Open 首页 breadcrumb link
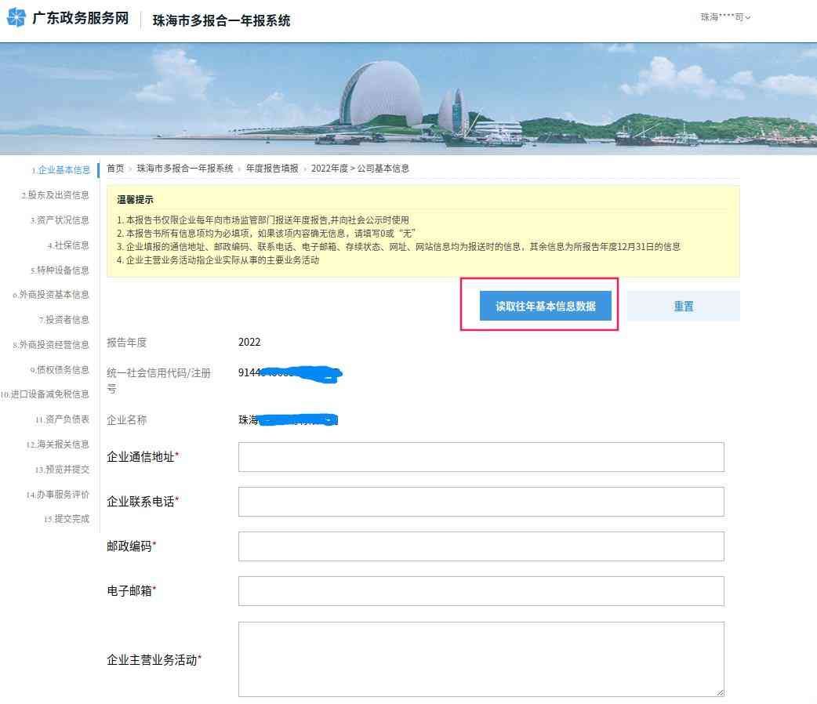The height and width of the screenshot is (704, 817). point(115,169)
